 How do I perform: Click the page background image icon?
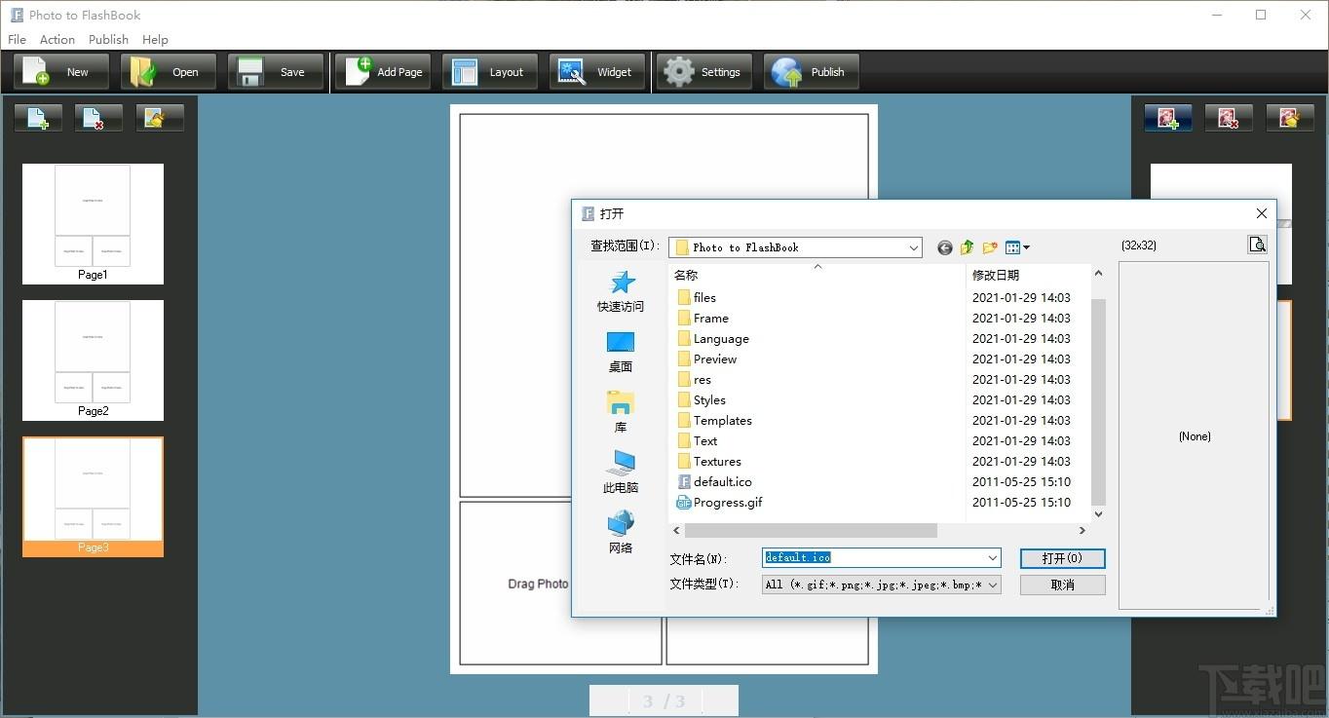click(x=160, y=118)
